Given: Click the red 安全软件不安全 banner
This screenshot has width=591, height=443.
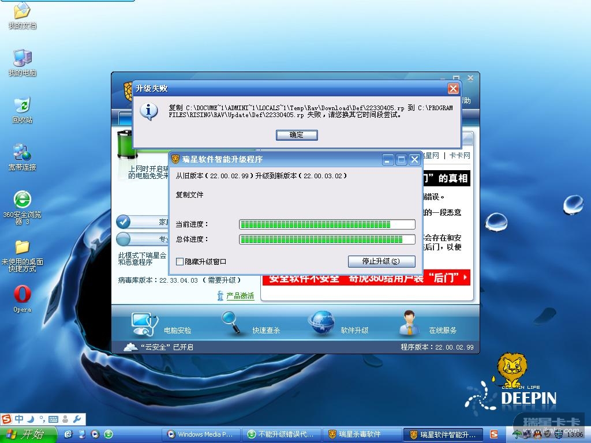Looking at the screenshot, I should 366,278.
